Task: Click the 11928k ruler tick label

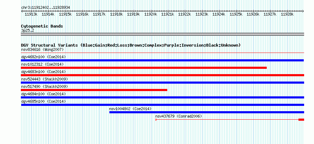Action: (288, 14)
